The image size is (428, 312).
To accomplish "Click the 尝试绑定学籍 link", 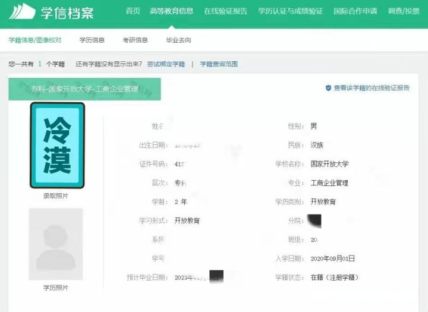I will pyautogui.click(x=166, y=64).
